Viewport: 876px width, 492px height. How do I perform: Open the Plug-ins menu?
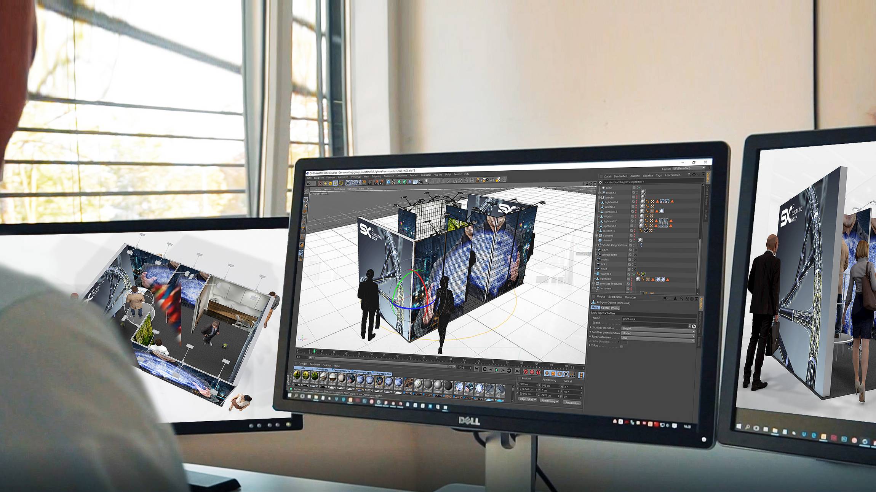click(438, 175)
